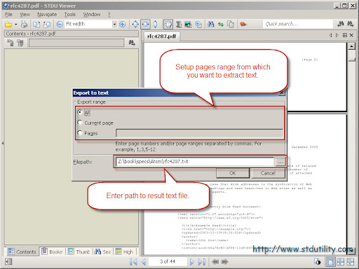The height and width of the screenshot is (269, 359).
Task: Choose the fit page view icon
Action: click(x=135, y=24)
